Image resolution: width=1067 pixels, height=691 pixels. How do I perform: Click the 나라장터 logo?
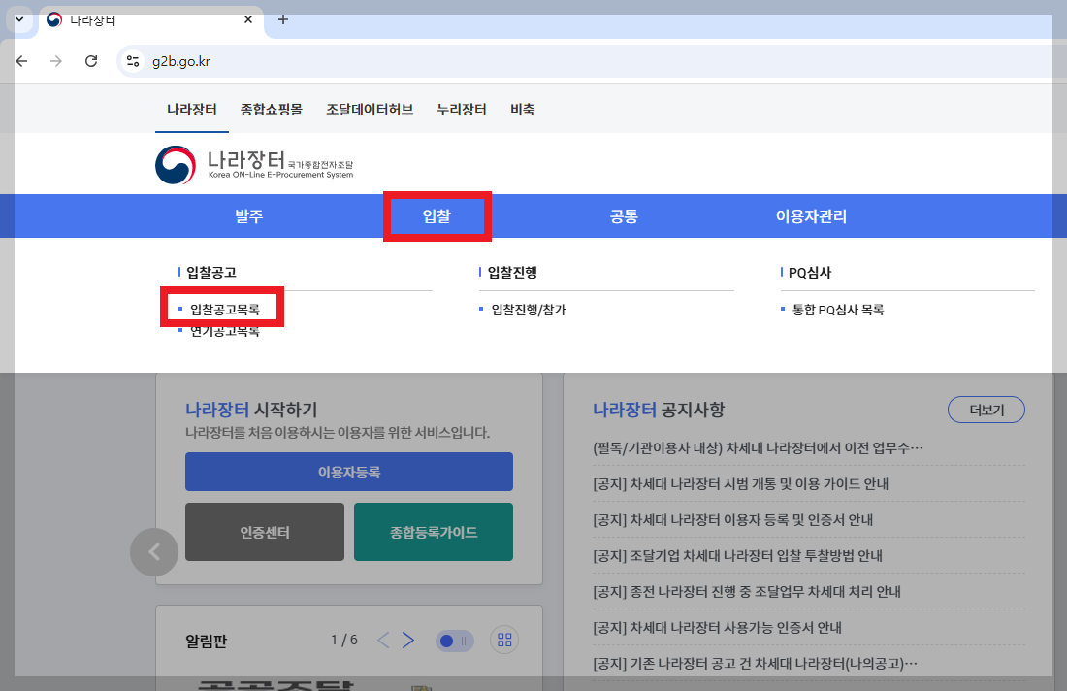pyautogui.click(x=254, y=165)
